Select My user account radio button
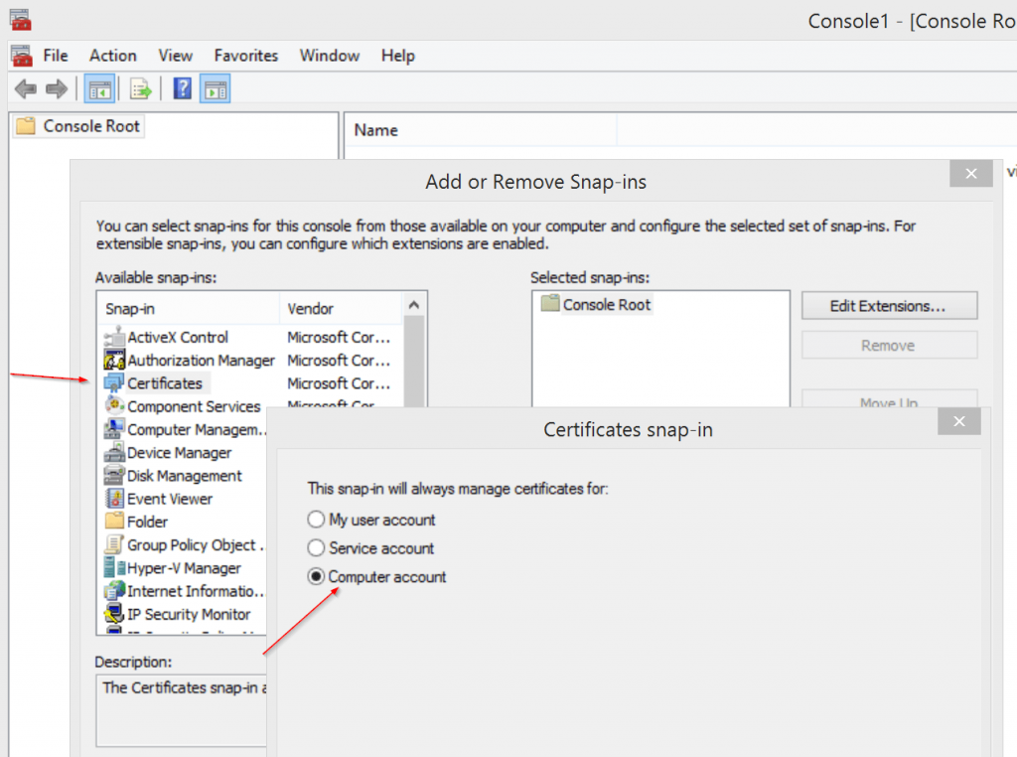Screen dimensions: 1017x757 [316, 520]
